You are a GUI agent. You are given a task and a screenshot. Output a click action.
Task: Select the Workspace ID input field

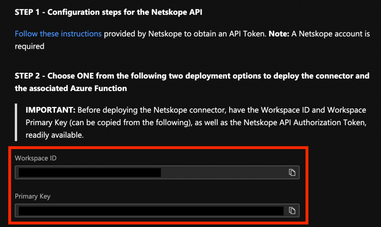pyautogui.click(x=157, y=172)
